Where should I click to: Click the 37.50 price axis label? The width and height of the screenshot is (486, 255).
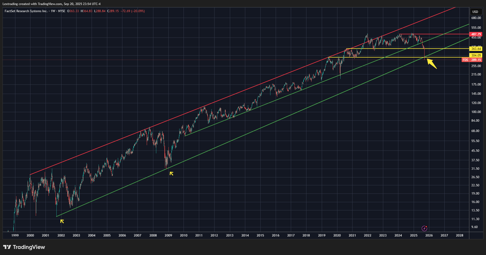pos(475,160)
